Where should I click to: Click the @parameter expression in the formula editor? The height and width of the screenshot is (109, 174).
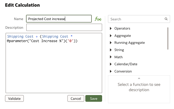42,41
